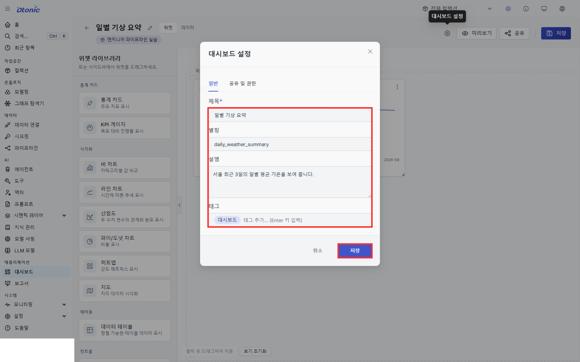Screen dimensions: 580x362
Task: Open Actors (액터) page
Action: click(36, 193)
